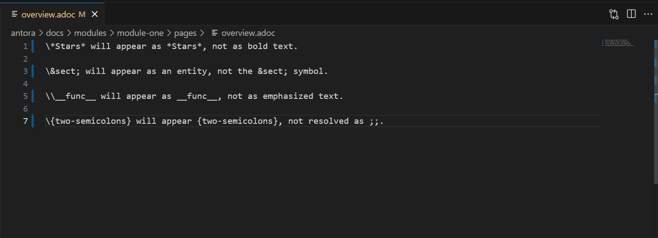The image size is (658, 238).
Task: Expand the docs breadcrumb segment
Action: coord(55,33)
